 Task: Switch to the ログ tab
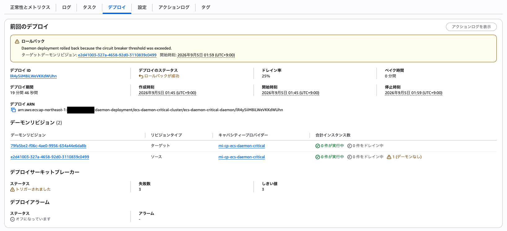click(x=66, y=7)
